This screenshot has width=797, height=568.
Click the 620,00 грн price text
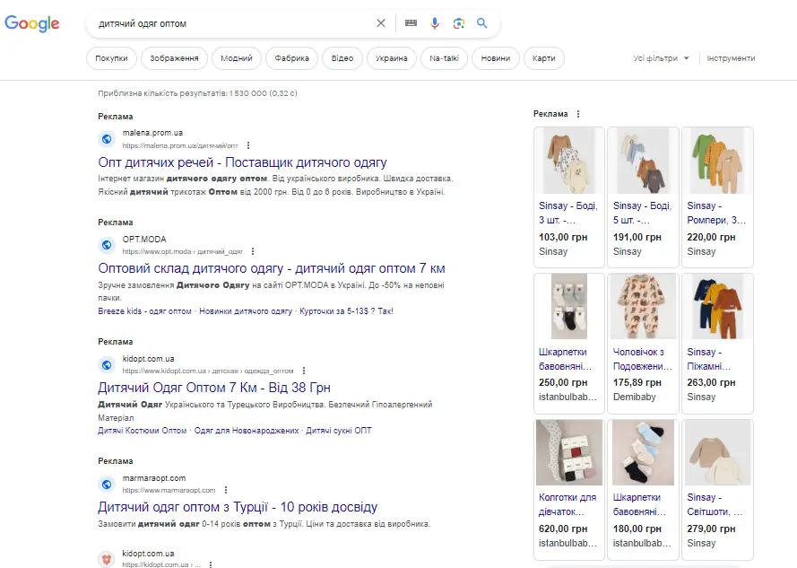point(563,529)
